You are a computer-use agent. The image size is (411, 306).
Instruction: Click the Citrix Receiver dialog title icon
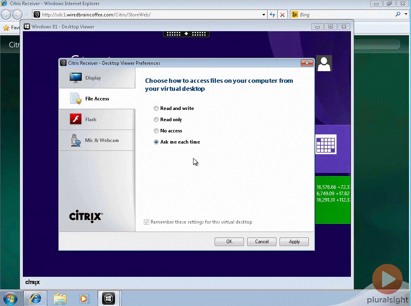tap(63, 63)
